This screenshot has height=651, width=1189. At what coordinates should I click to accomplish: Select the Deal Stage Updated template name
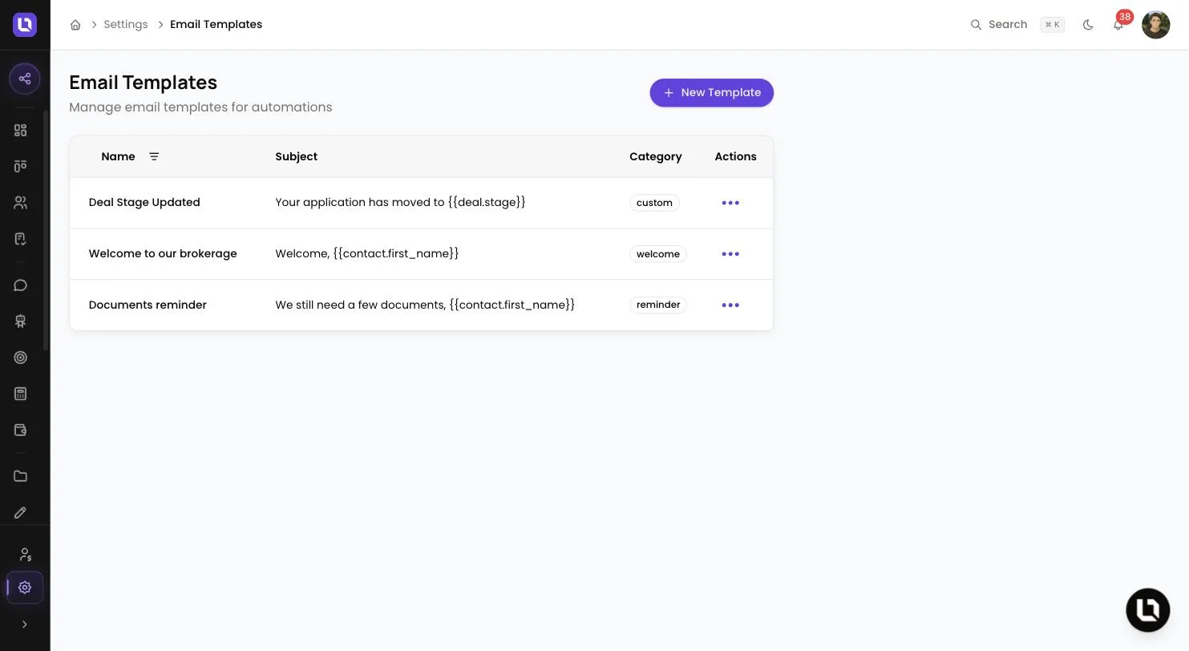[x=144, y=202]
